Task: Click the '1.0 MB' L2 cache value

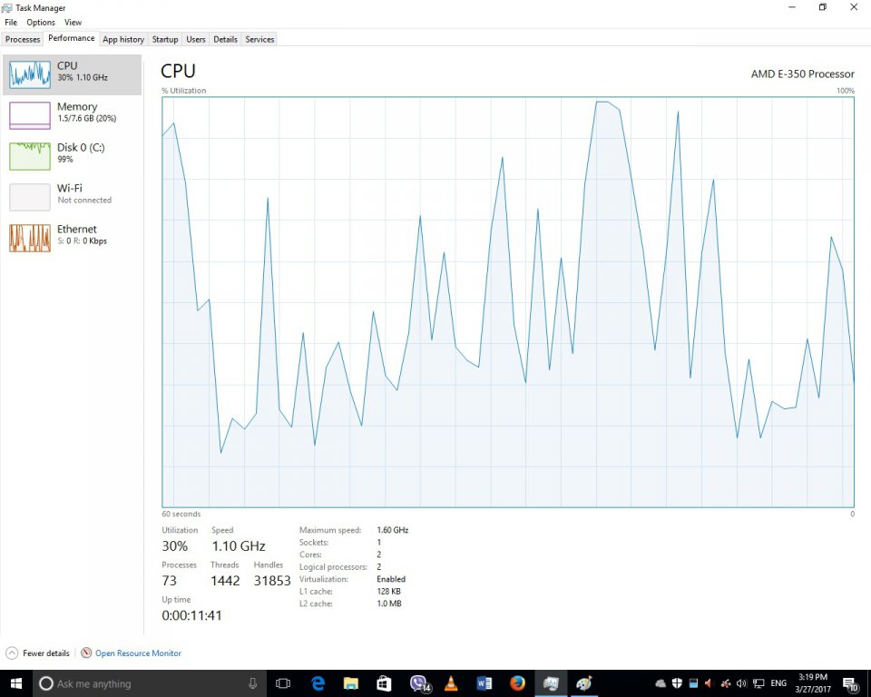Action: 389,604
